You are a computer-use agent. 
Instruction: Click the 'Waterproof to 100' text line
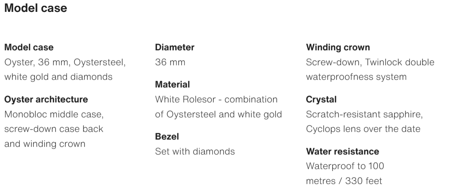pos(345,166)
